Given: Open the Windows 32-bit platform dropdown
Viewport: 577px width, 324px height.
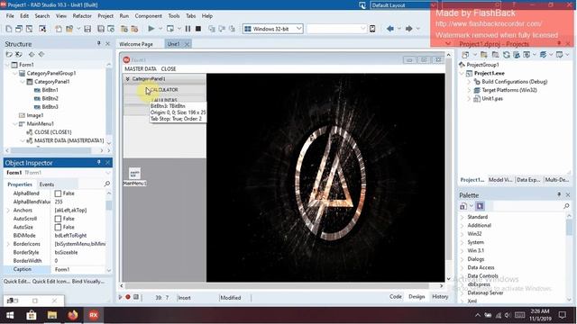Looking at the screenshot, I should click(298, 28).
